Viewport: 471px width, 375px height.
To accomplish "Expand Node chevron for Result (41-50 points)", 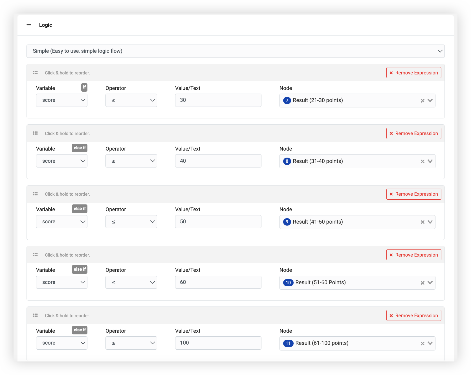I will pos(430,222).
